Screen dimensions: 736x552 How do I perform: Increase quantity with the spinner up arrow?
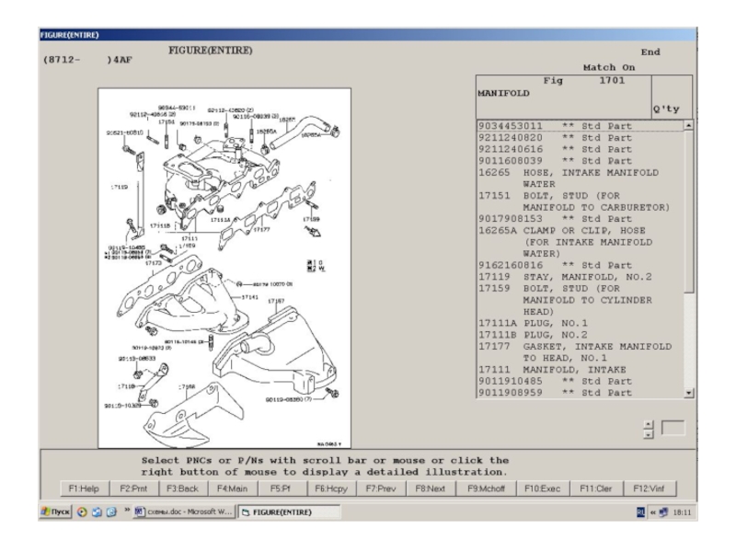coord(649,424)
